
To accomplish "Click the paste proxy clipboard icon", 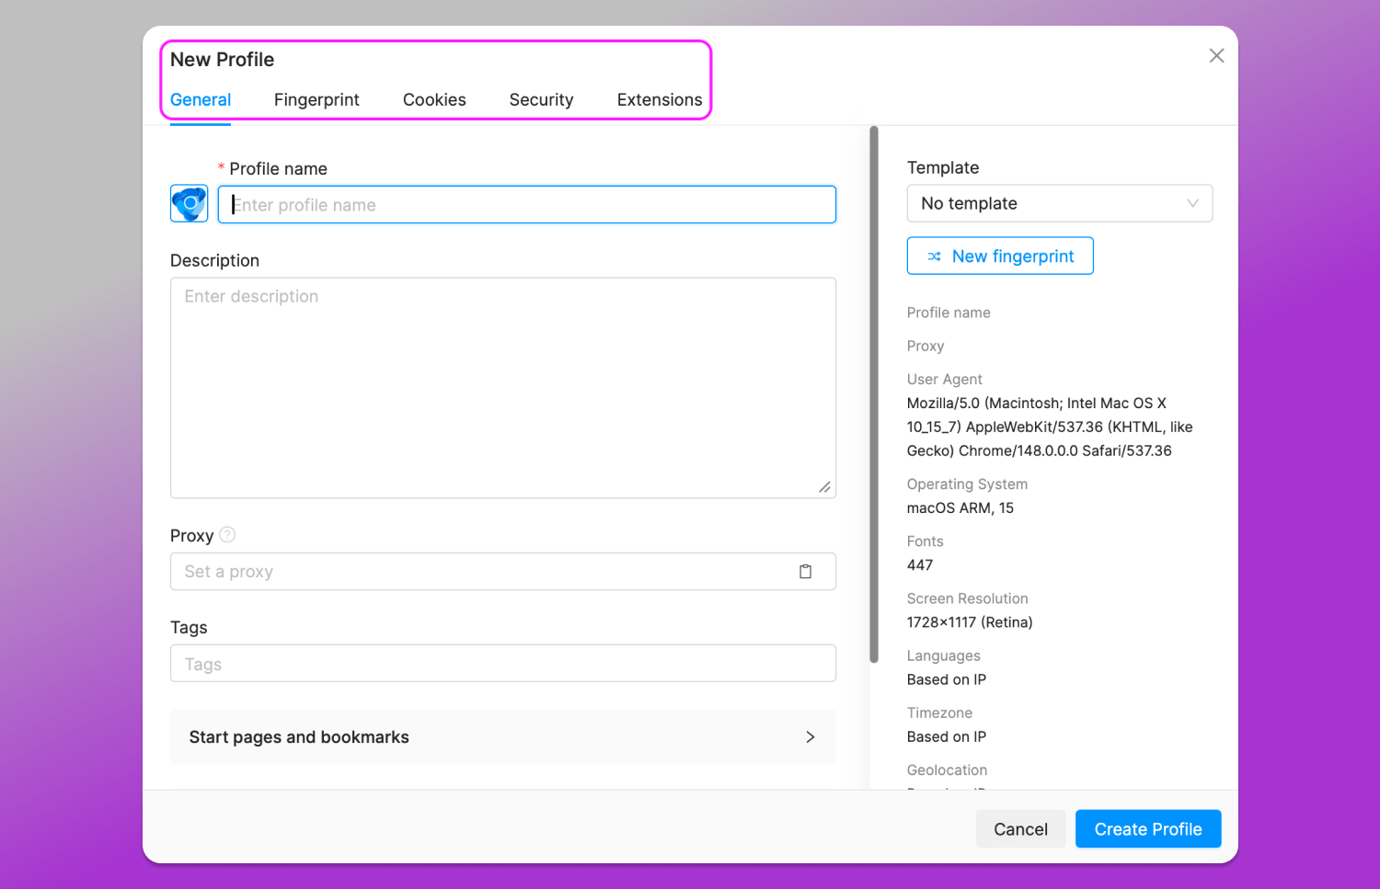I will tap(805, 572).
